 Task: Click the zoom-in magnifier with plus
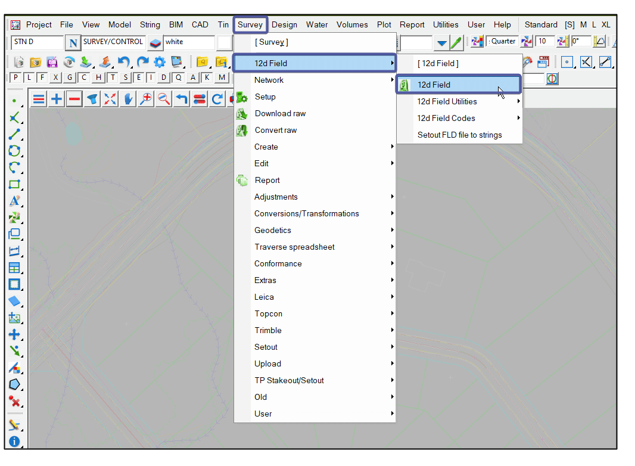tap(146, 99)
